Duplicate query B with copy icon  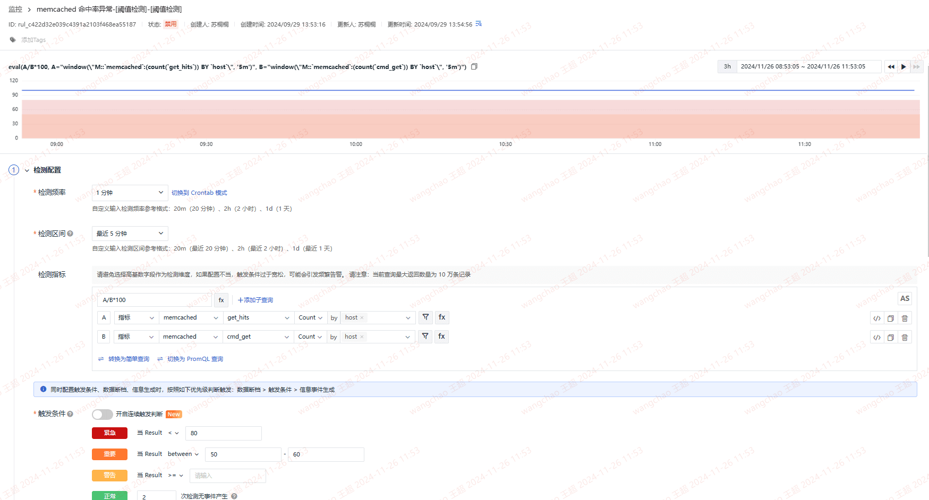click(x=891, y=338)
